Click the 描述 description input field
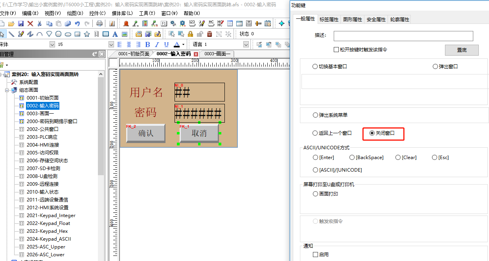489x261 pixels. coord(403,36)
